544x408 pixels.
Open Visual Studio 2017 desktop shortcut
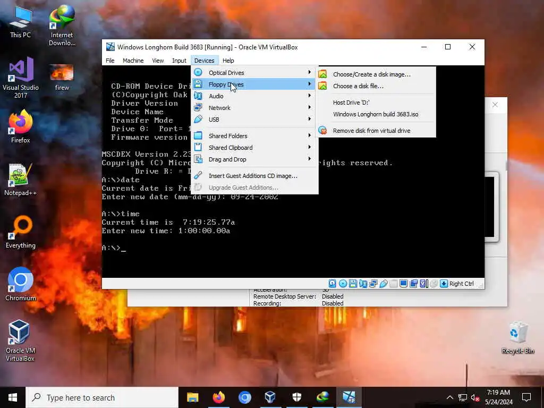click(x=21, y=78)
